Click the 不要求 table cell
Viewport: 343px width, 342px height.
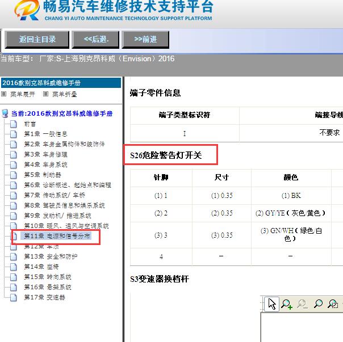tap(329, 132)
